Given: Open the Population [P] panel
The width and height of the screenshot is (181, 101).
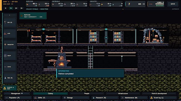Looking at the screenshot, I should (18, 98).
